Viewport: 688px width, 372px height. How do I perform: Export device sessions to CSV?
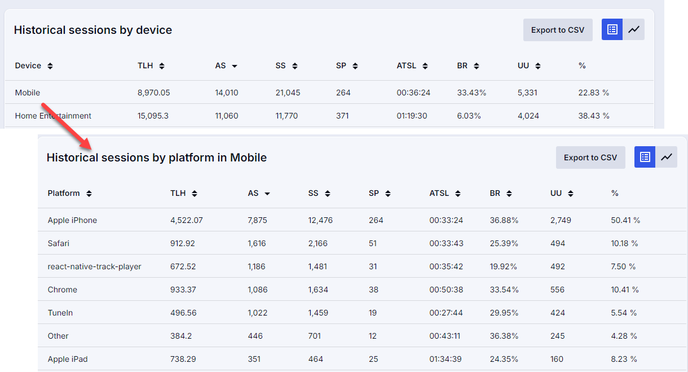pyautogui.click(x=558, y=30)
